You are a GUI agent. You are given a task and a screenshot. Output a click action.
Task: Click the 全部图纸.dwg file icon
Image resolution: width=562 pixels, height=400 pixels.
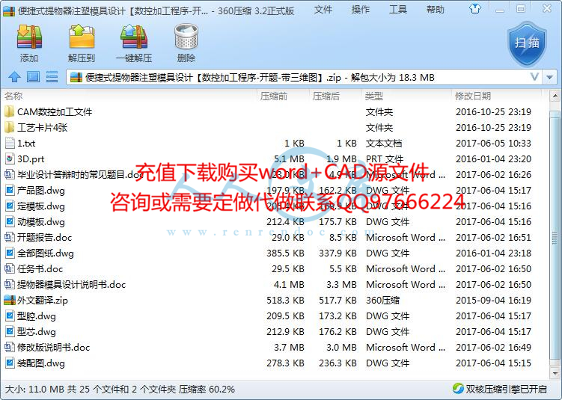click(10, 253)
